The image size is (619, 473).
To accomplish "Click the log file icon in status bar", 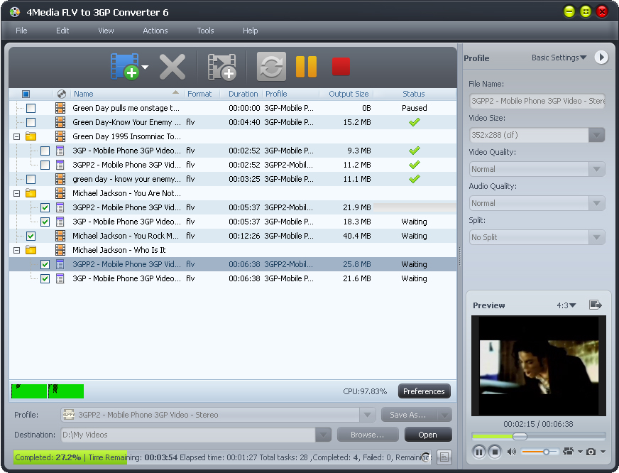I will 444,457.
